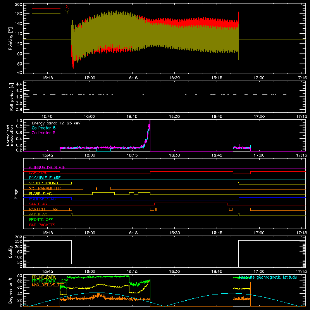Click the AAZ_FLAG label
Viewport: 310px width, 310px height.
[38, 214]
